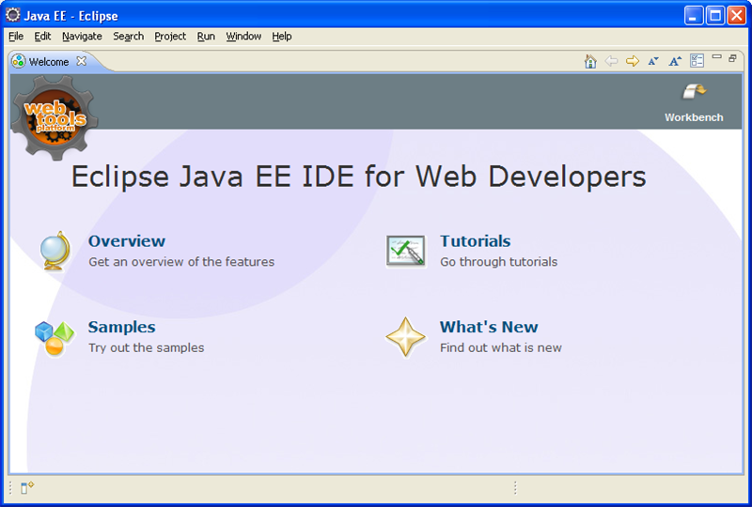Open the Tutorials link

pyautogui.click(x=476, y=241)
